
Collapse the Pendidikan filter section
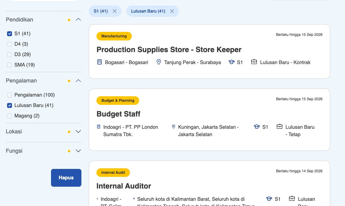coord(78,20)
